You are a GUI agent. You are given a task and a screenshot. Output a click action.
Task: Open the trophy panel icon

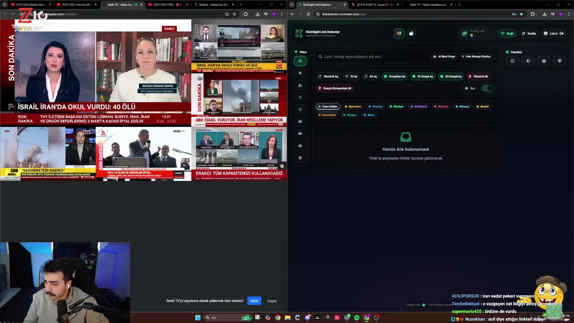coord(560,61)
